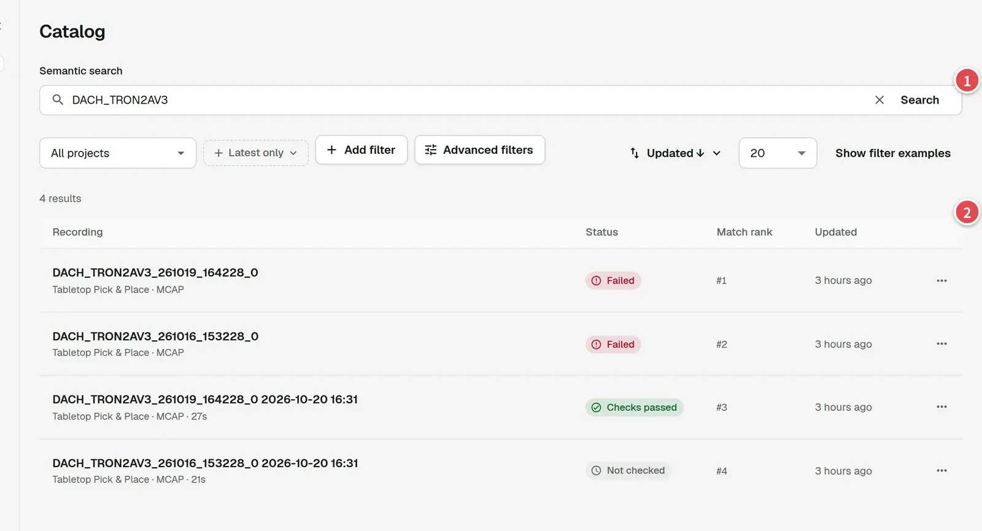Run the Search button
The height and width of the screenshot is (531, 982).
(919, 100)
